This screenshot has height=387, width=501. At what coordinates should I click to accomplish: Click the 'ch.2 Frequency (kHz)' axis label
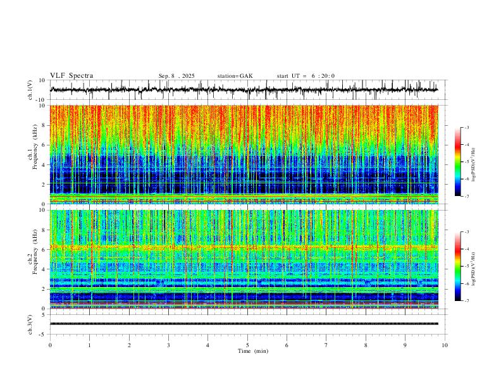pyautogui.click(x=33, y=252)
